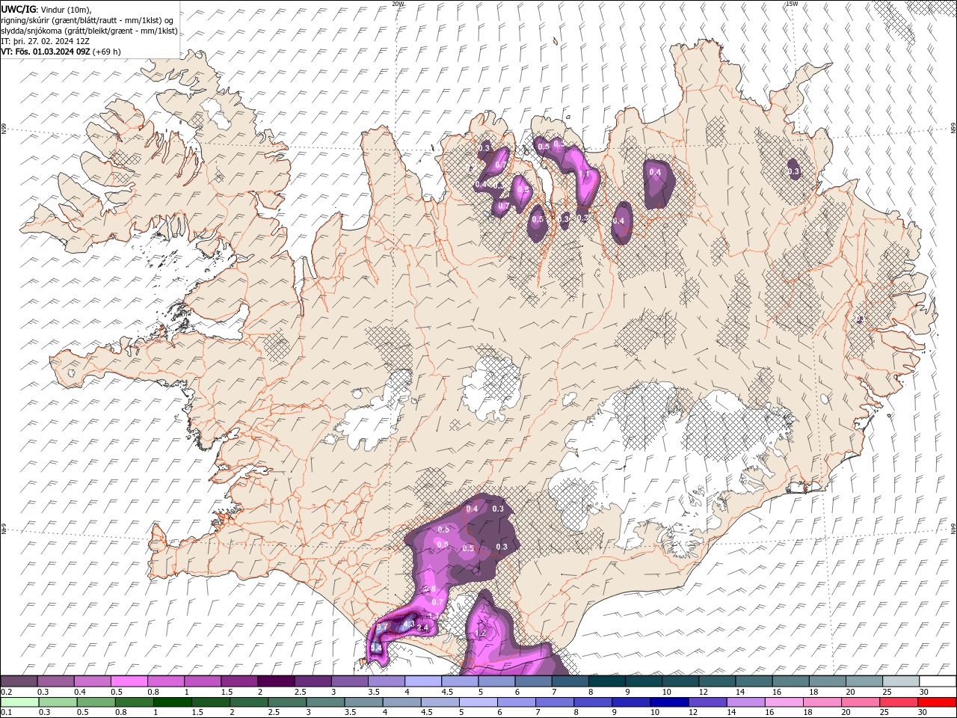Click the '1.2' precipitation value off the south coast
This screenshot has width=957, height=718.
(481, 633)
